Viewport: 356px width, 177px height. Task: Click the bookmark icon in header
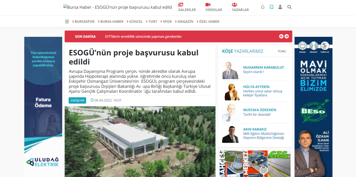pyautogui.click(x=271, y=7)
